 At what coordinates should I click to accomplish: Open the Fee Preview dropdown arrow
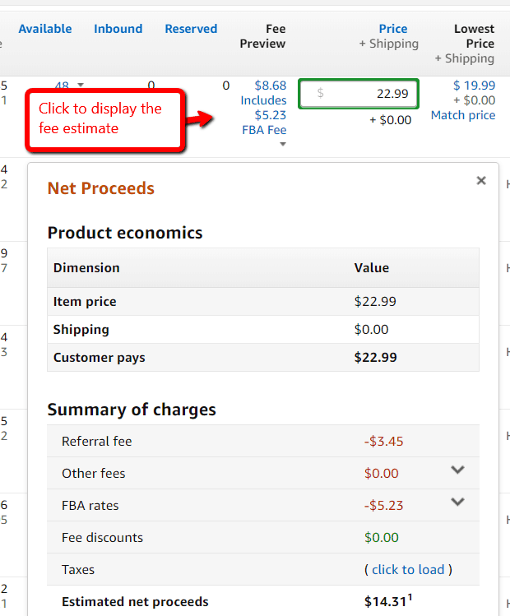point(282,144)
